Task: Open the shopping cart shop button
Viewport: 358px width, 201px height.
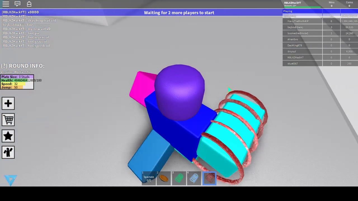Action: (x=8, y=120)
